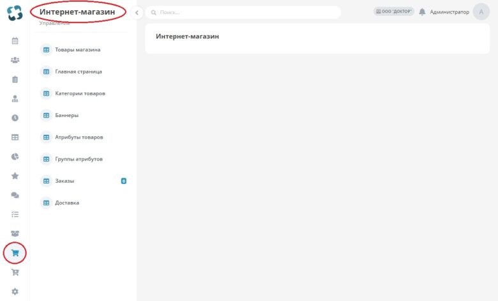498x301 pixels.
Task: Click the user avatar letter A
Action: (481, 12)
